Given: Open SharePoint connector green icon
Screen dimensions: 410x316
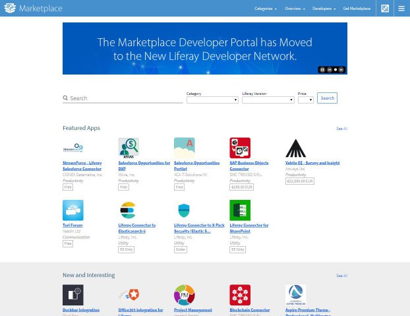Looking at the screenshot, I should 240,210.
